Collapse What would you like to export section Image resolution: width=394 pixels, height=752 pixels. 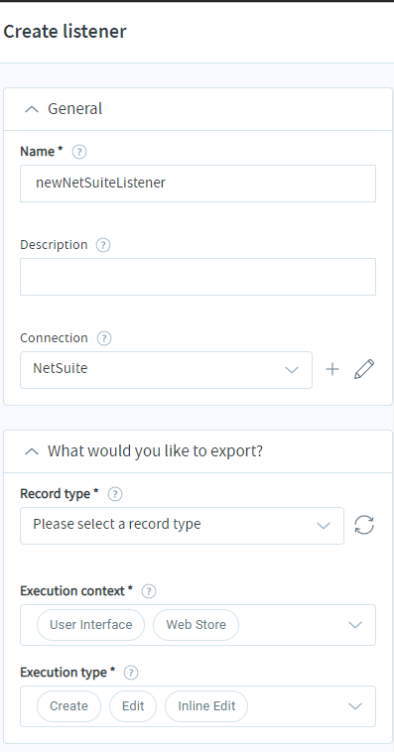pyautogui.click(x=32, y=451)
